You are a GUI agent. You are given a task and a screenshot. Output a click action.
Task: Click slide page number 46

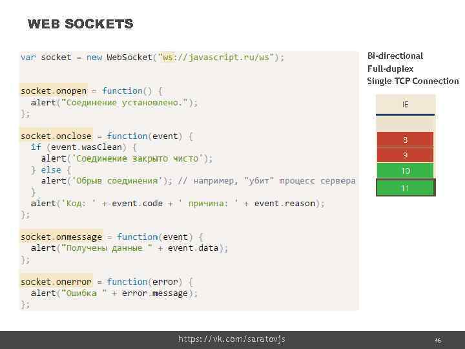[x=437, y=340]
